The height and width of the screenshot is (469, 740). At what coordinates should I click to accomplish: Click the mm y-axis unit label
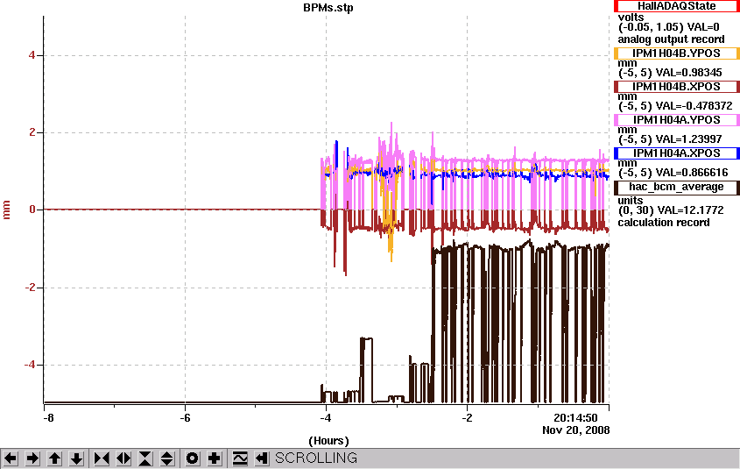coord(7,210)
